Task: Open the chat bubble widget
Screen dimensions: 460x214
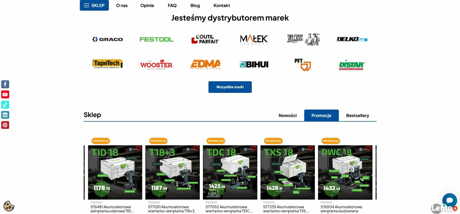Action: [450, 200]
